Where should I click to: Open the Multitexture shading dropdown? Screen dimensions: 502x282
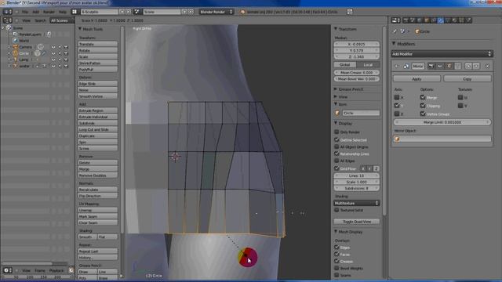click(357, 203)
